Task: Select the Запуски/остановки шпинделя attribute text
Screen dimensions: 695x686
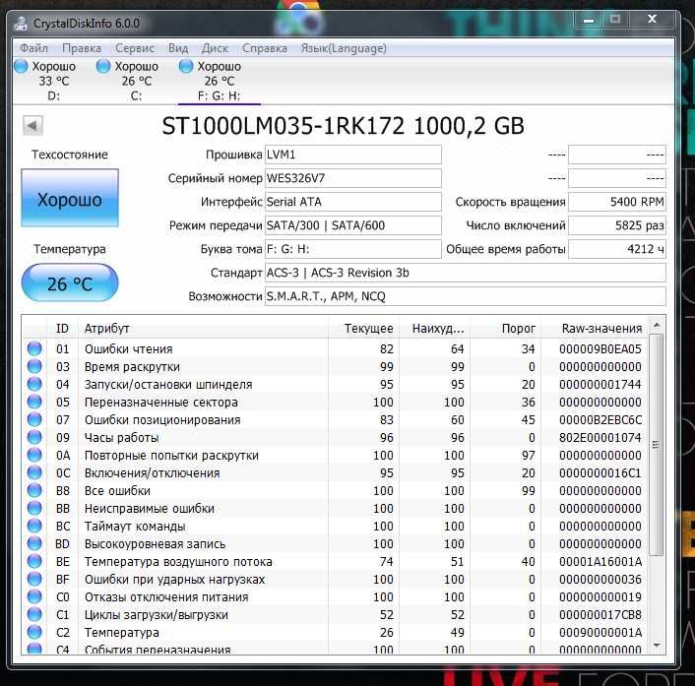Action: (168, 385)
